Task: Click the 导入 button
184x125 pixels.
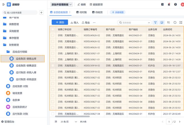Action: click(x=74, y=23)
